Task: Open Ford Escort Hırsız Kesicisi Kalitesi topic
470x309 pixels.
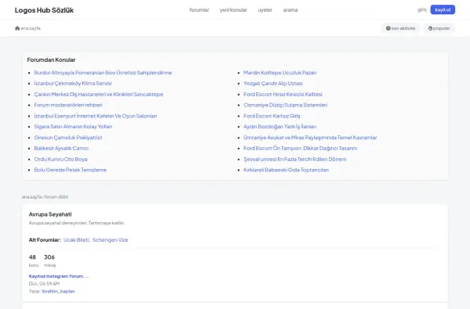Action: coord(283,94)
